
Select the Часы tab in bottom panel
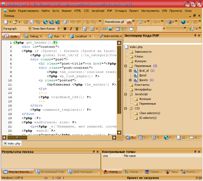(172, 172)
